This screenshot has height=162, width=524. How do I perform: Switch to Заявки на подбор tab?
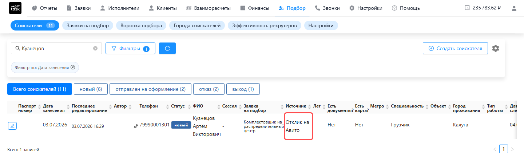pyautogui.click(x=88, y=25)
